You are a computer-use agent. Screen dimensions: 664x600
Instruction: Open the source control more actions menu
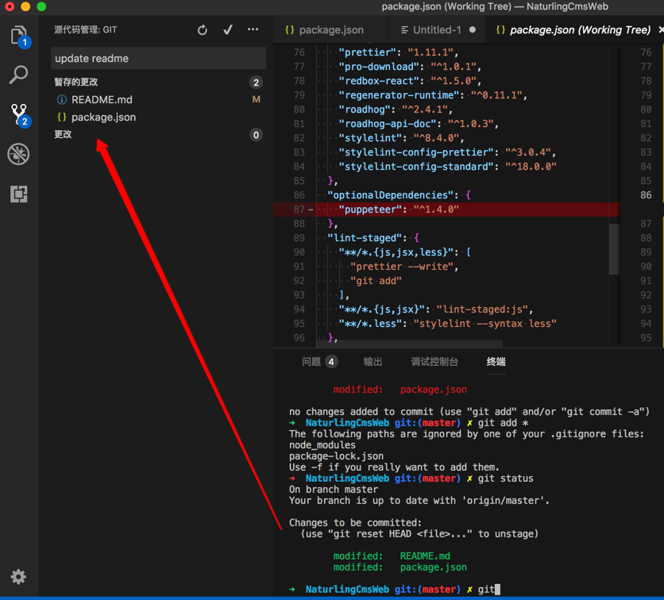point(253,29)
